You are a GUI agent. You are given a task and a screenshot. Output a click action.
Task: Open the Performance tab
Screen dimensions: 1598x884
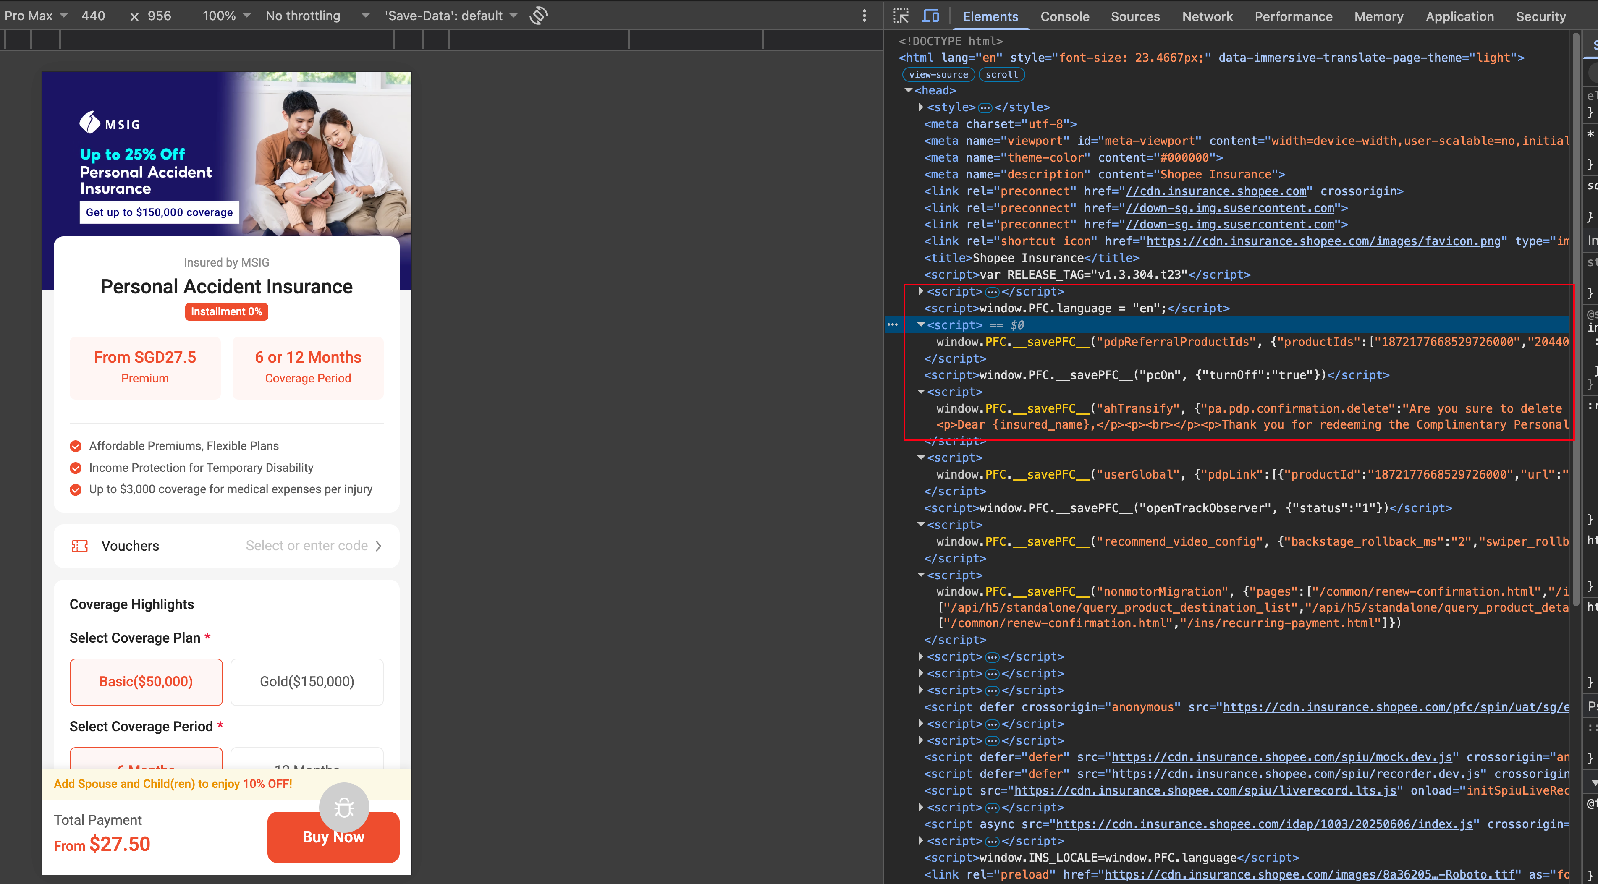point(1294,17)
